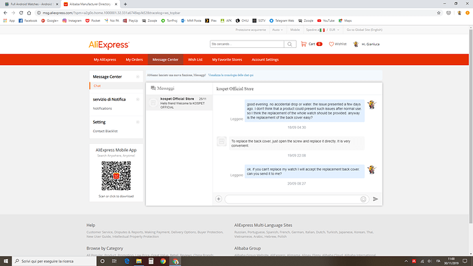Open My Favorite Stores tab
Viewport: 473px width, 266px height.
click(x=227, y=60)
